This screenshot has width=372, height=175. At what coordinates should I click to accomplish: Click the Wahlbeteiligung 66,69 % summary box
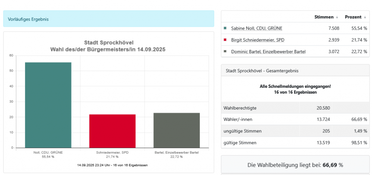pyautogui.click(x=295, y=165)
